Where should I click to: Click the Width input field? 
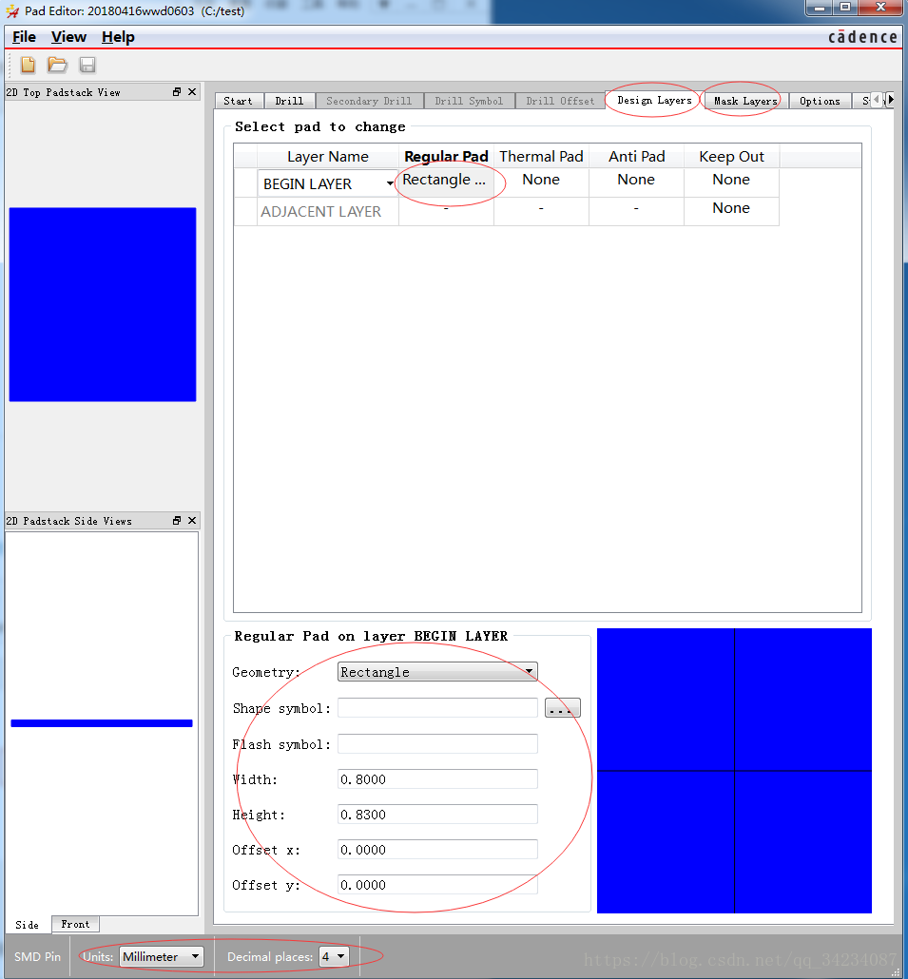(x=437, y=779)
